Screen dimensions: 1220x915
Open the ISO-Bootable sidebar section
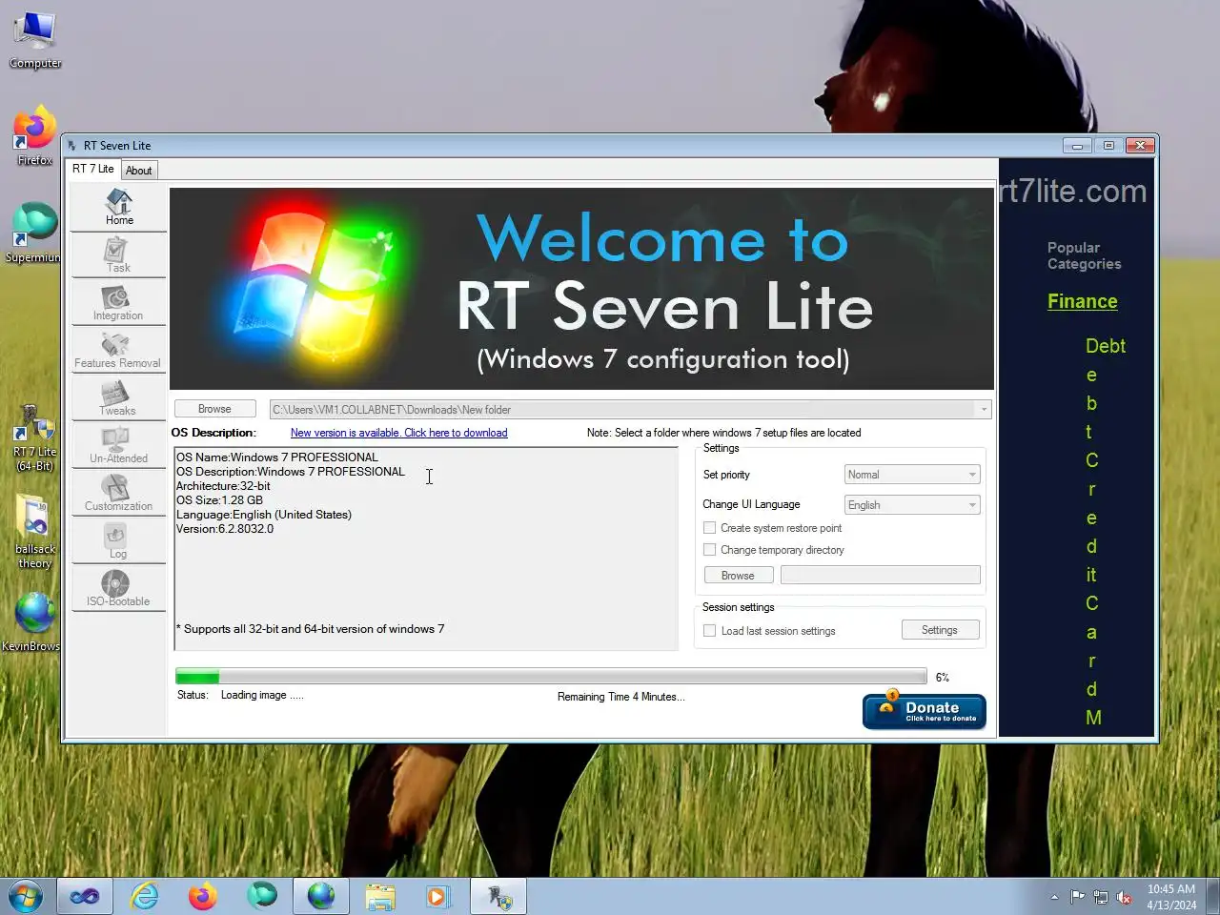click(x=119, y=589)
